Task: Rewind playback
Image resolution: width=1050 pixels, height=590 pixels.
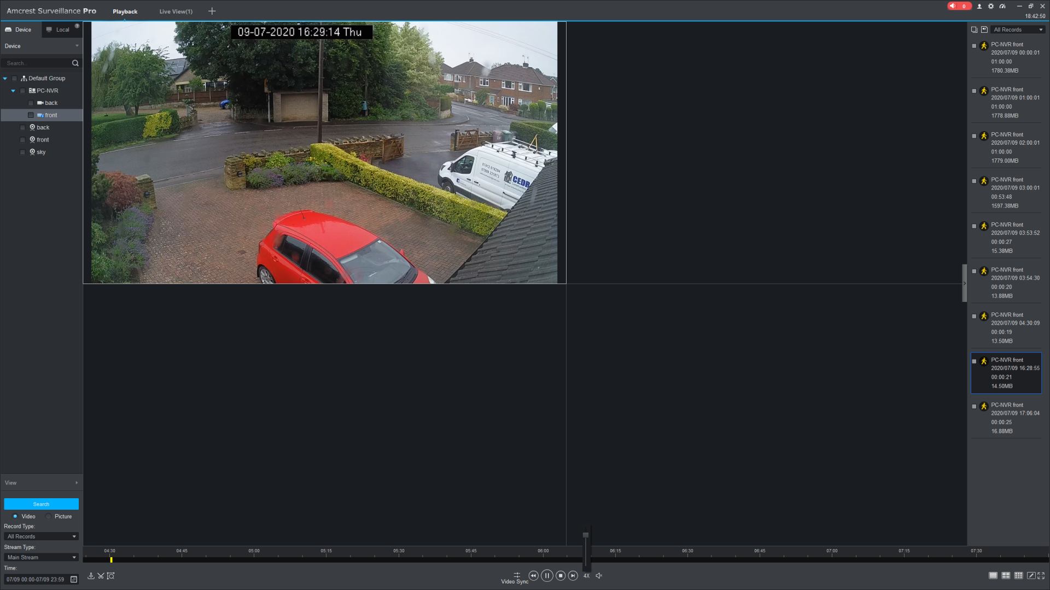Action: [x=533, y=576]
